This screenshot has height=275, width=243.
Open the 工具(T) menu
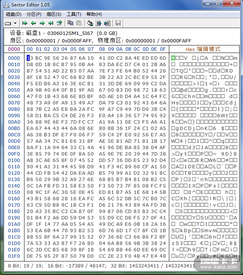coord(74,14)
